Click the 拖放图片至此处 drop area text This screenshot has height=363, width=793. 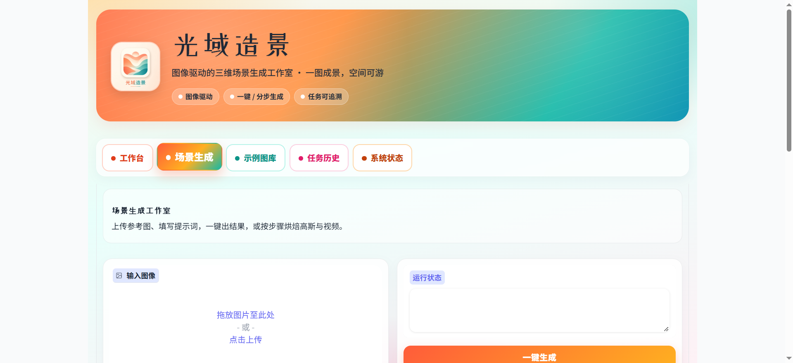(246, 315)
